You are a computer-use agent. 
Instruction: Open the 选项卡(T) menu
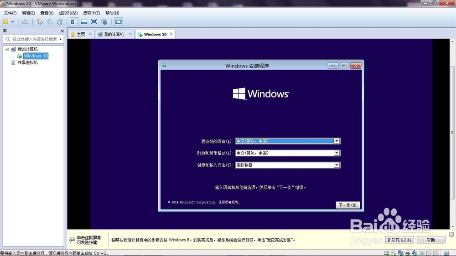[91, 13]
